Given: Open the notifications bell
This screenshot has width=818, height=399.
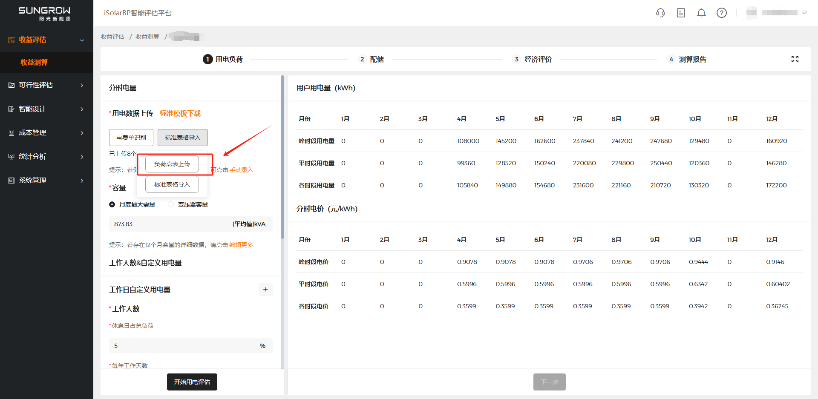Looking at the screenshot, I should [701, 13].
